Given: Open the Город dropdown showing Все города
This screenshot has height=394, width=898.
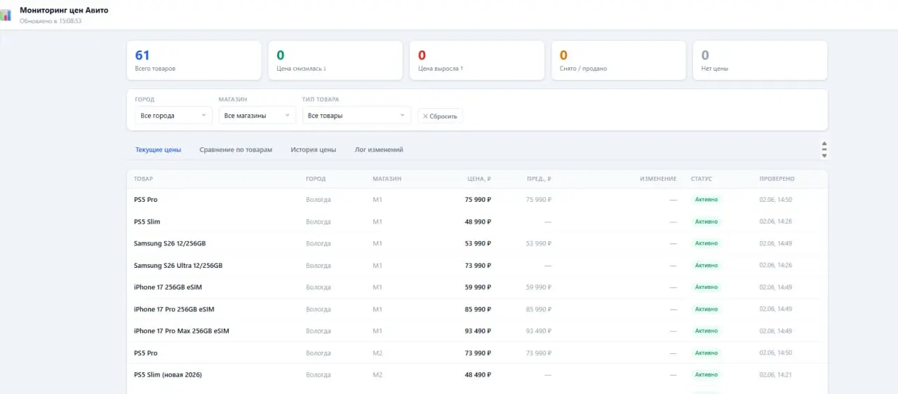Looking at the screenshot, I should click(x=173, y=115).
